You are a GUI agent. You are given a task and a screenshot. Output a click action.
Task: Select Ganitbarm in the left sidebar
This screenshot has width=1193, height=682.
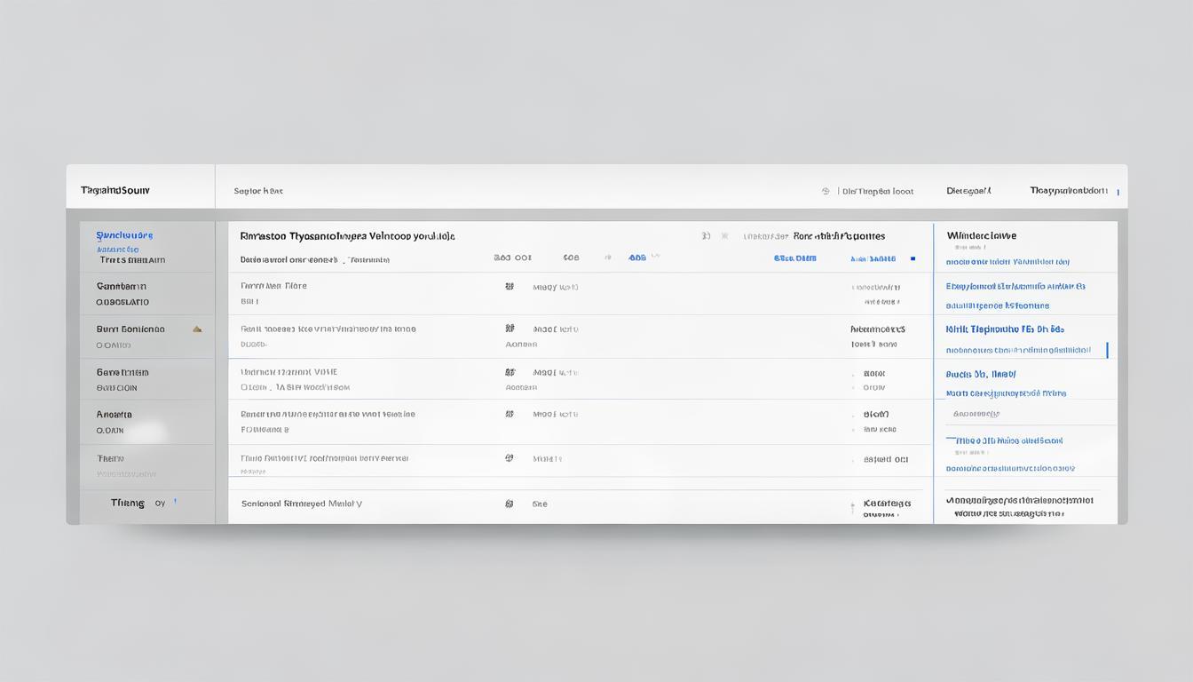tap(122, 287)
